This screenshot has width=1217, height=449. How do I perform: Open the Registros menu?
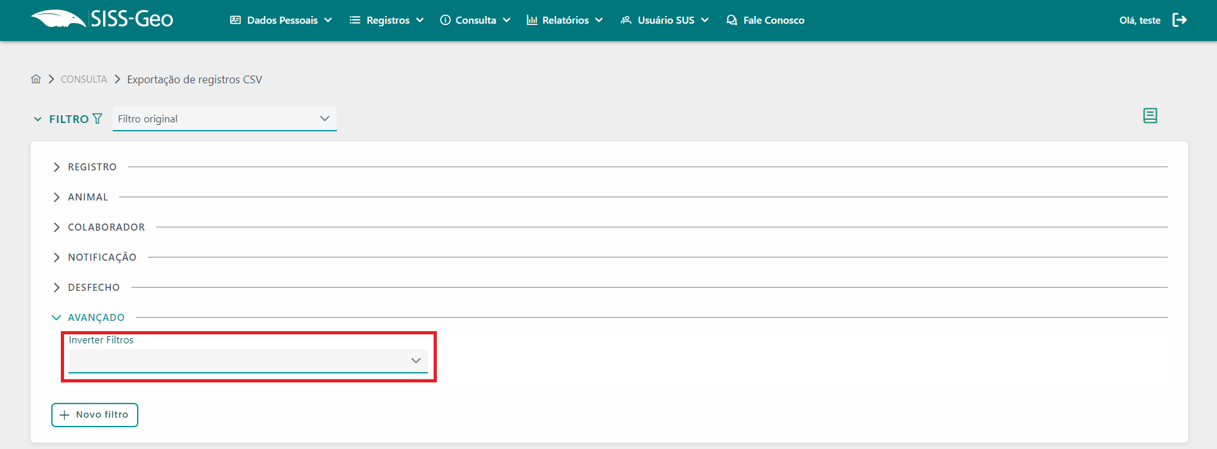[388, 20]
